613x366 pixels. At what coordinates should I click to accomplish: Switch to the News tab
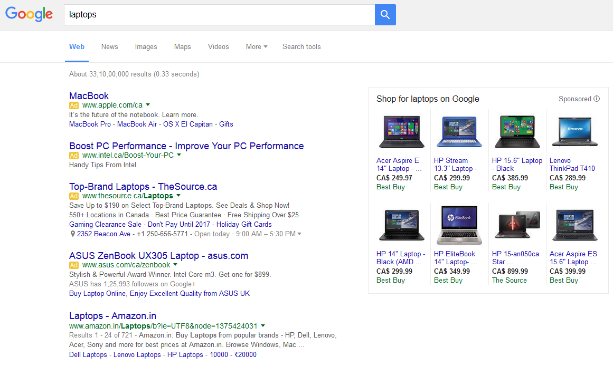(109, 46)
